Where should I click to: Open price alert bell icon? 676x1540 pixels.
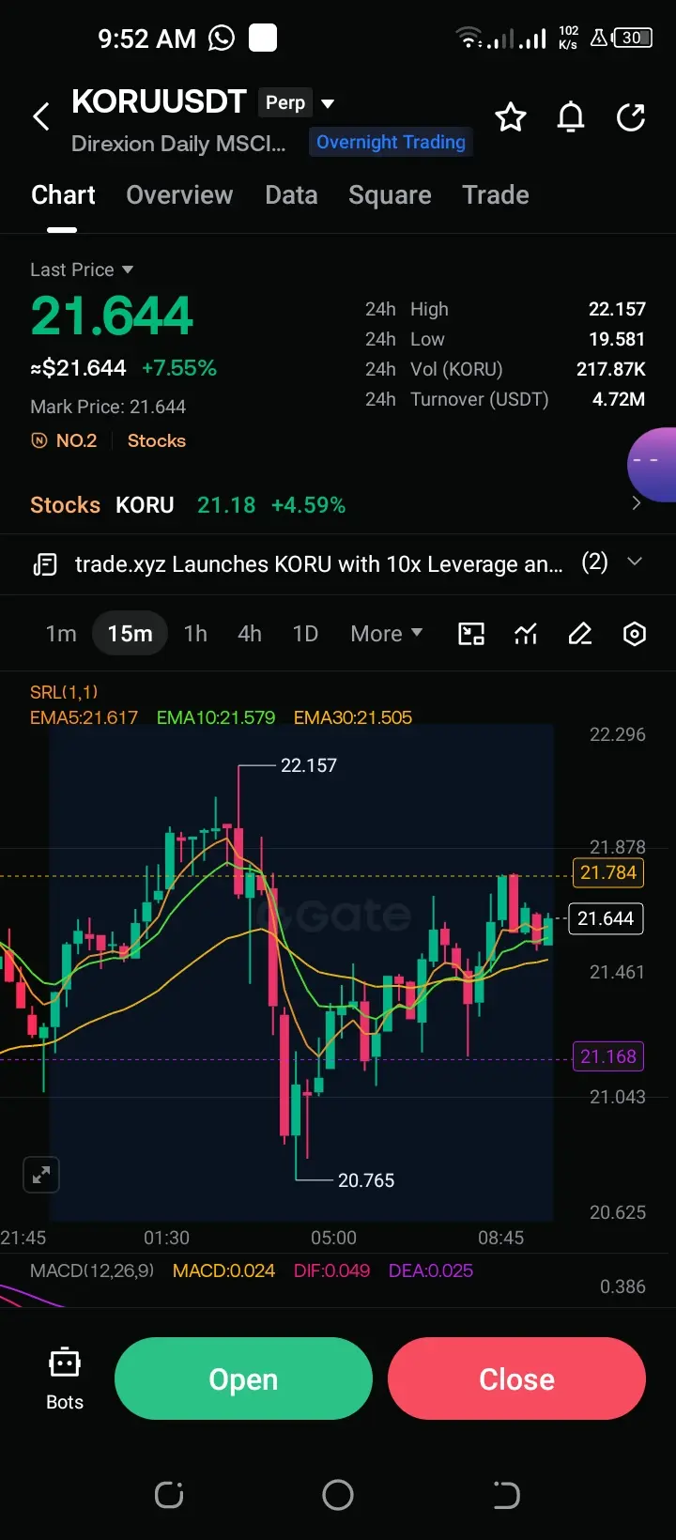point(571,117)
